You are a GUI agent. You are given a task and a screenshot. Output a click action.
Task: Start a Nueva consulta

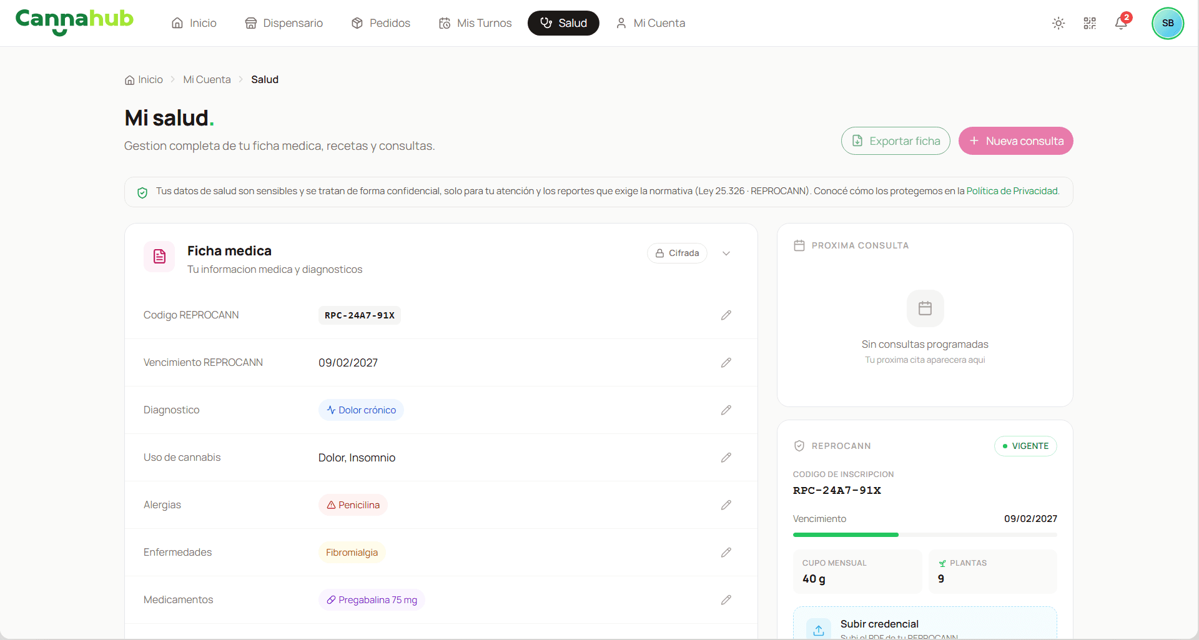point(1016,141)
